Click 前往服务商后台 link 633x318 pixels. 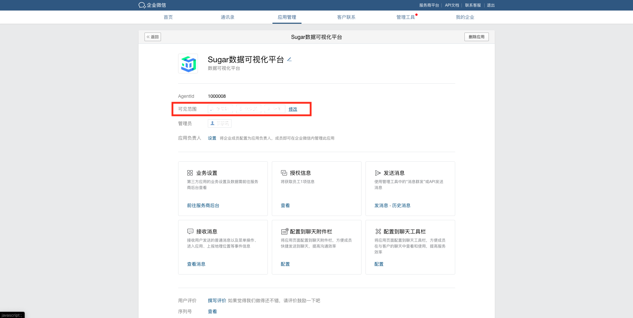[x=203, y=205]
